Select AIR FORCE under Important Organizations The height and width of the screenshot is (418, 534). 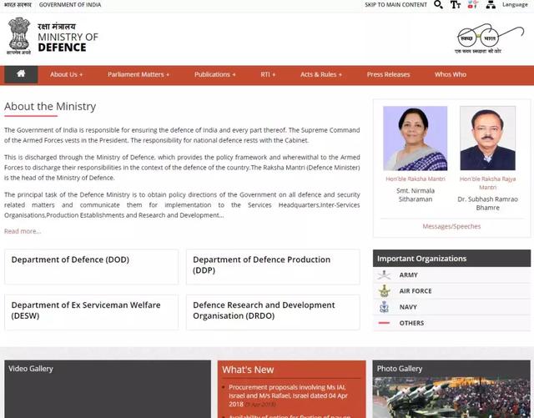pyautogui.click(x=451, y=290)
